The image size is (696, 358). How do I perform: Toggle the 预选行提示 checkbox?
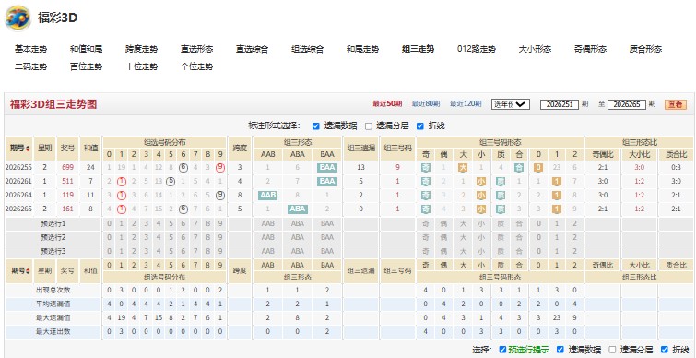502,349
